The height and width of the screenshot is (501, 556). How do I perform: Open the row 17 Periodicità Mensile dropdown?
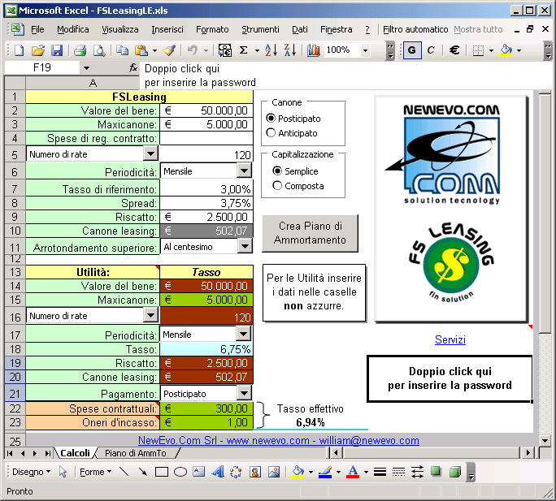(x=244, y=334)
